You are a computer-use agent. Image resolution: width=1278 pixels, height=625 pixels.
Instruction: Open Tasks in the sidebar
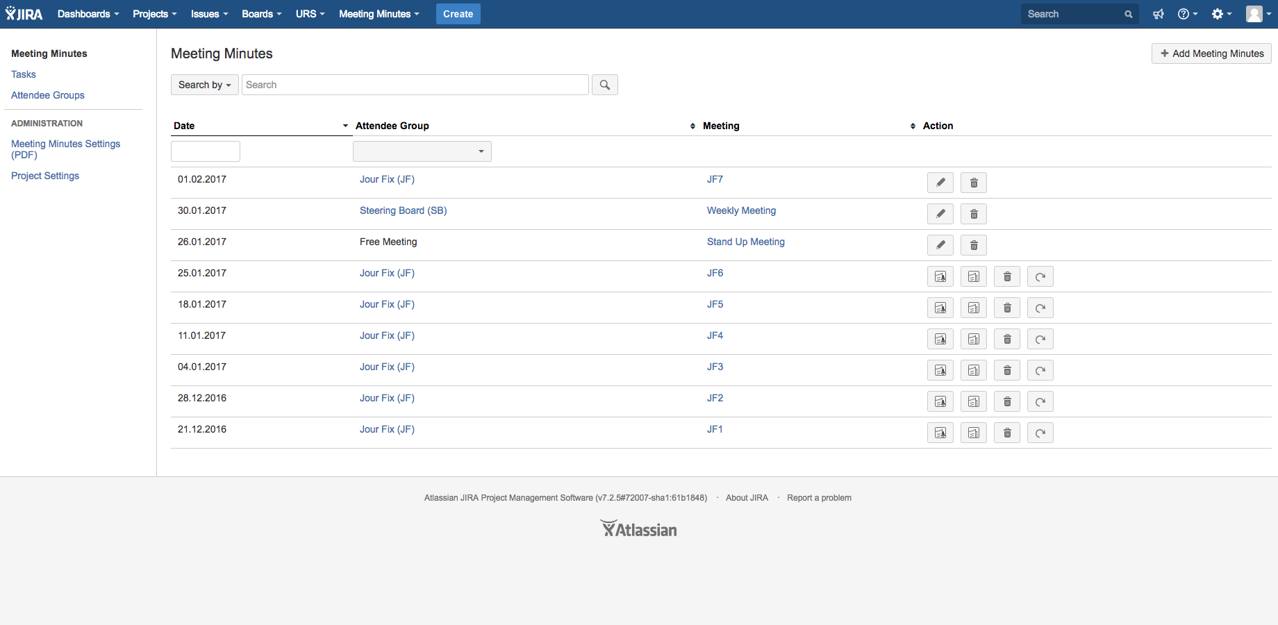coord(24,74)
